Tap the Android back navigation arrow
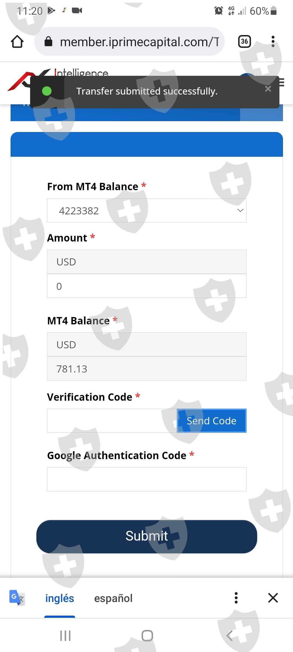Image resolution: width=293 pixels, height=652 pixels. click(x=230, y=636)
